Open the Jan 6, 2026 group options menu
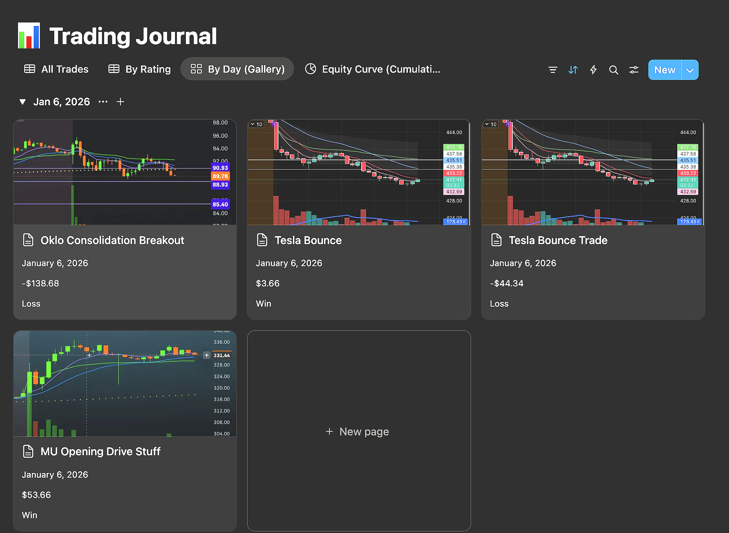Image resolution: width=729 pixels, height=533 pixels. [103, 102]
